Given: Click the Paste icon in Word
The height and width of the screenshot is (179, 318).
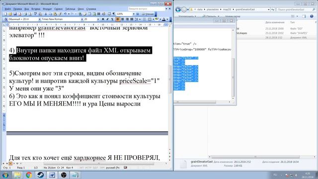Looking at the screenshot, I should point(55,14).
